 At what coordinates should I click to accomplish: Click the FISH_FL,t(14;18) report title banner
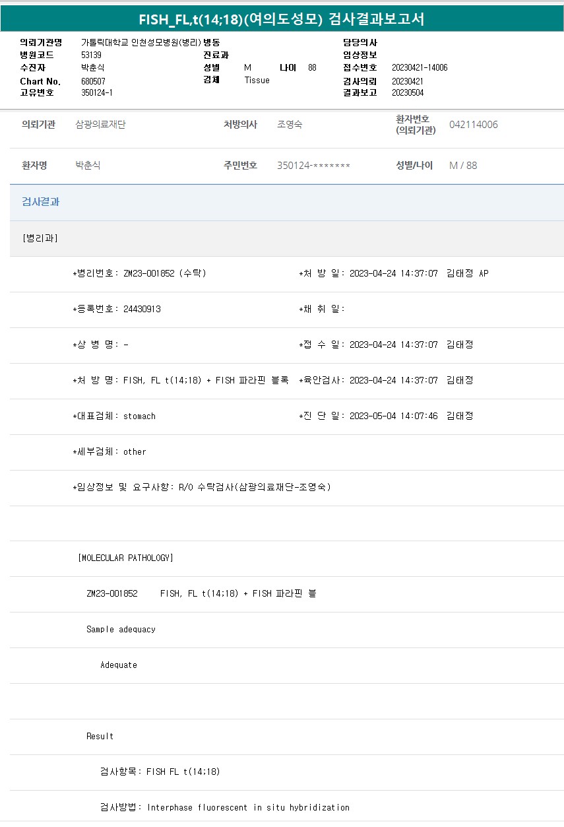282,20
